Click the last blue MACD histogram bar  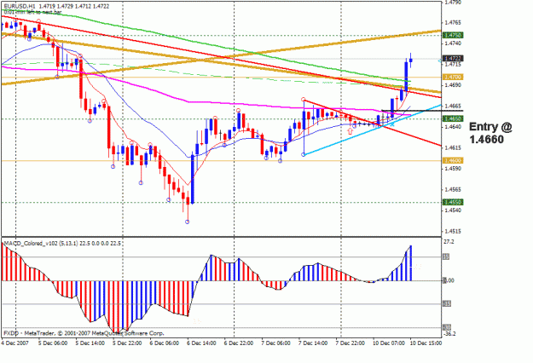[x=411, y=263]
